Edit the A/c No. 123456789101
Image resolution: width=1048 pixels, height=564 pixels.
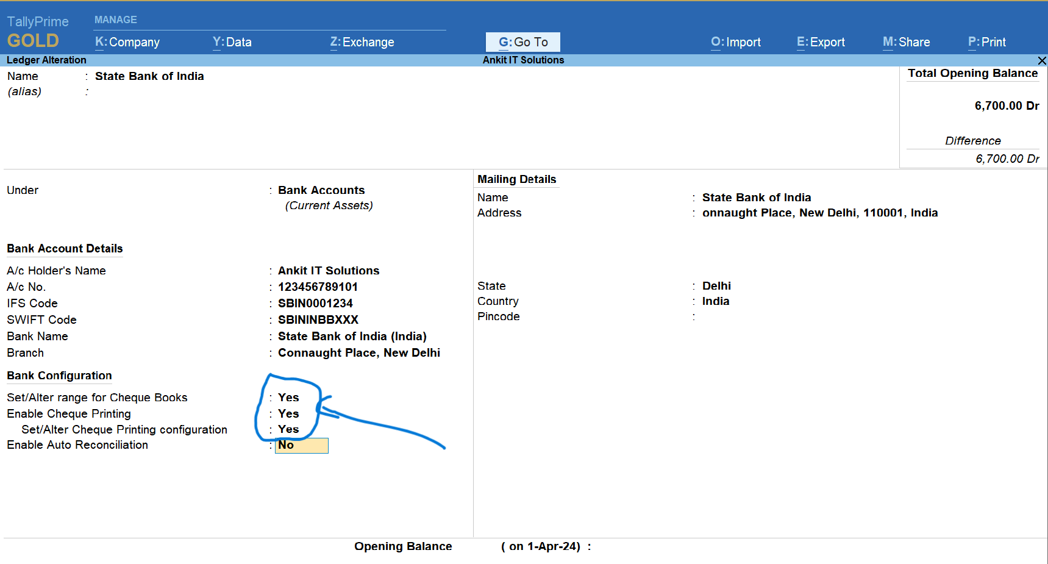(x=318, y=287)
